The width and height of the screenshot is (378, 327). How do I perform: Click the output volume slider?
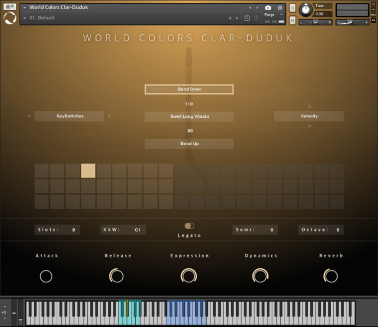pos(352,22)
